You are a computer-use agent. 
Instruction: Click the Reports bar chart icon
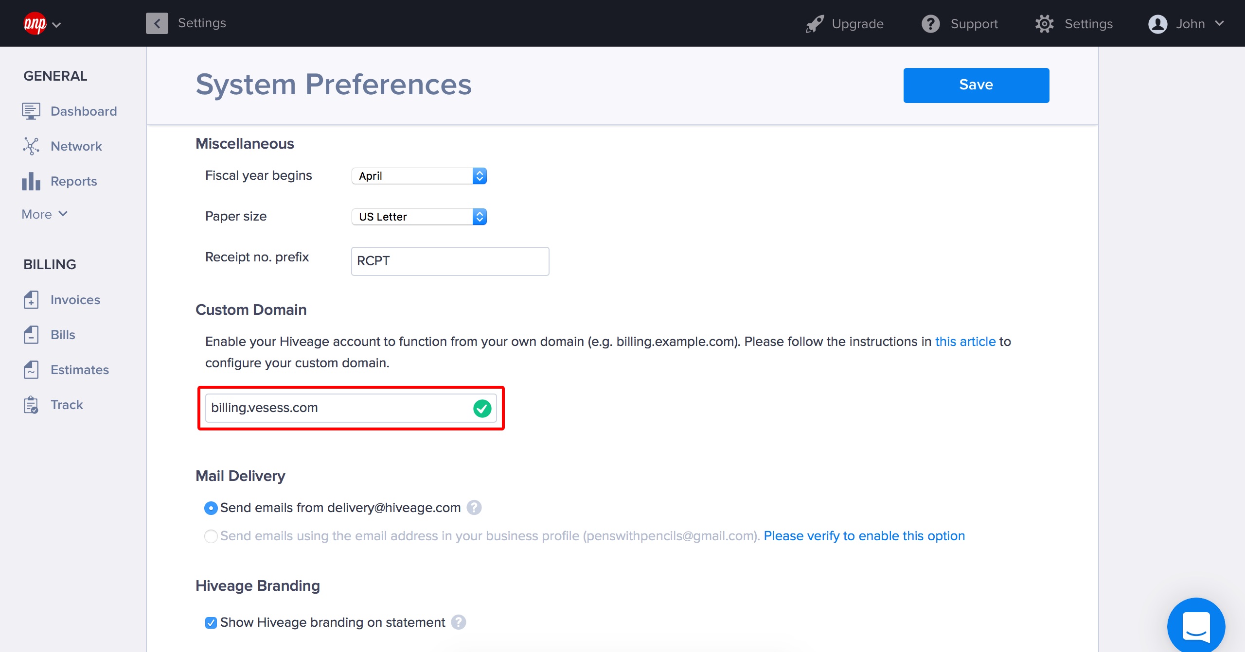click(31, 181)
